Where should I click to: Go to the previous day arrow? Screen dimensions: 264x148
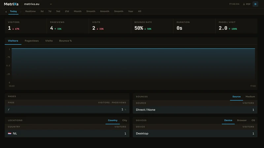[x=6, y=12]
